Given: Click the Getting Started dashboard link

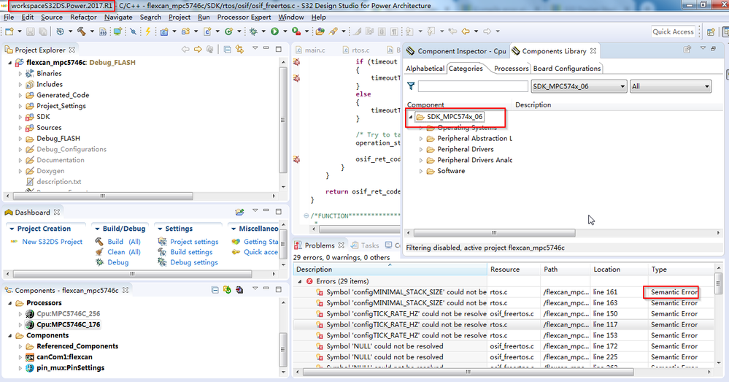Looking at the screenshot, I should click(261, 242).
